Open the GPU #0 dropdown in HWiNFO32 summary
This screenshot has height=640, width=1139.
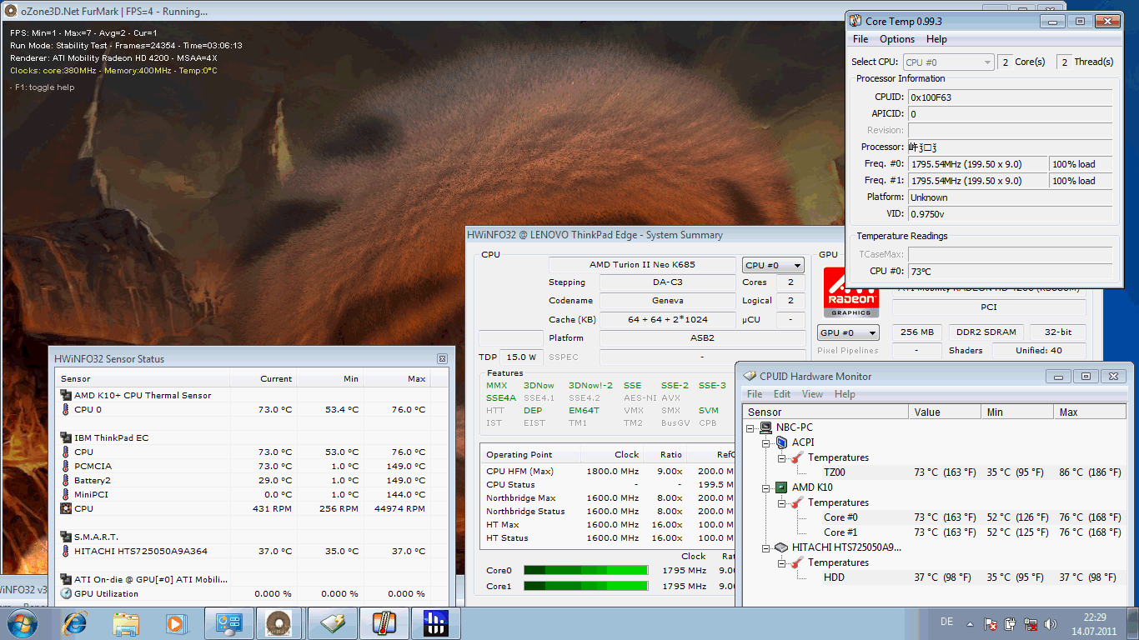pyautogui.click(x=849, y=332)
